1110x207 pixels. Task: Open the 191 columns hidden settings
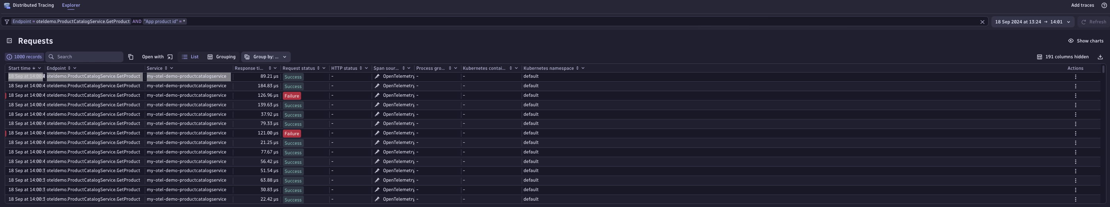click(x=1063, y=57)
